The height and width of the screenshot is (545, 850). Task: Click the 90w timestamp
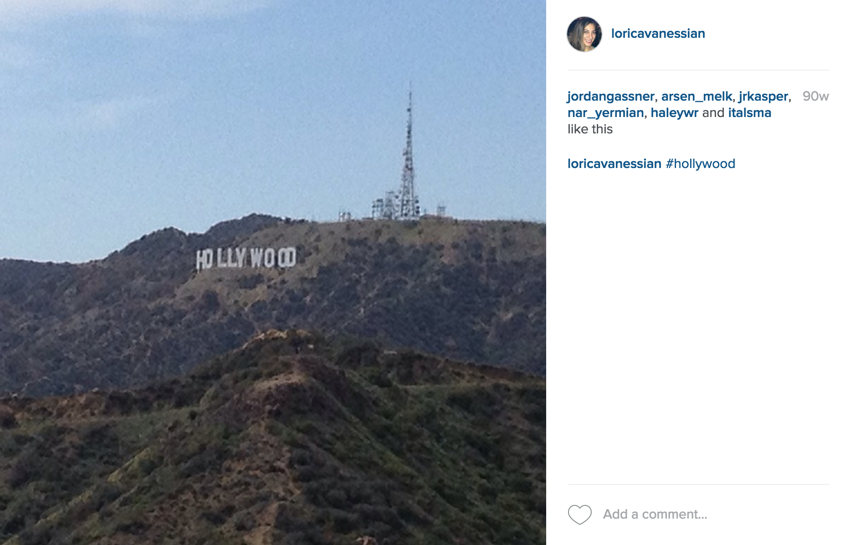coord(815,97)
